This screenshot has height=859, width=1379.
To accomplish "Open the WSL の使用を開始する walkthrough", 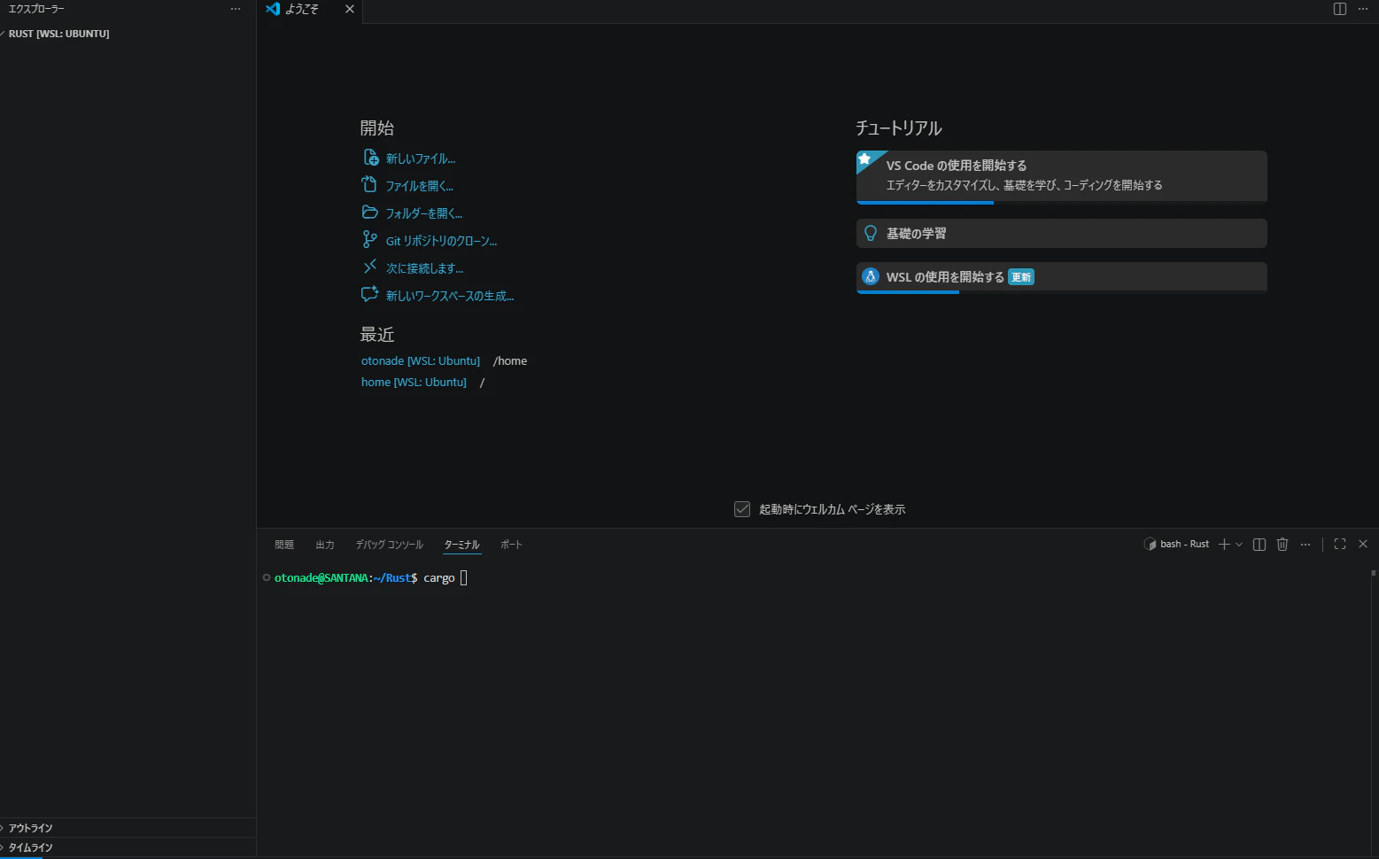I will 1061,277.
